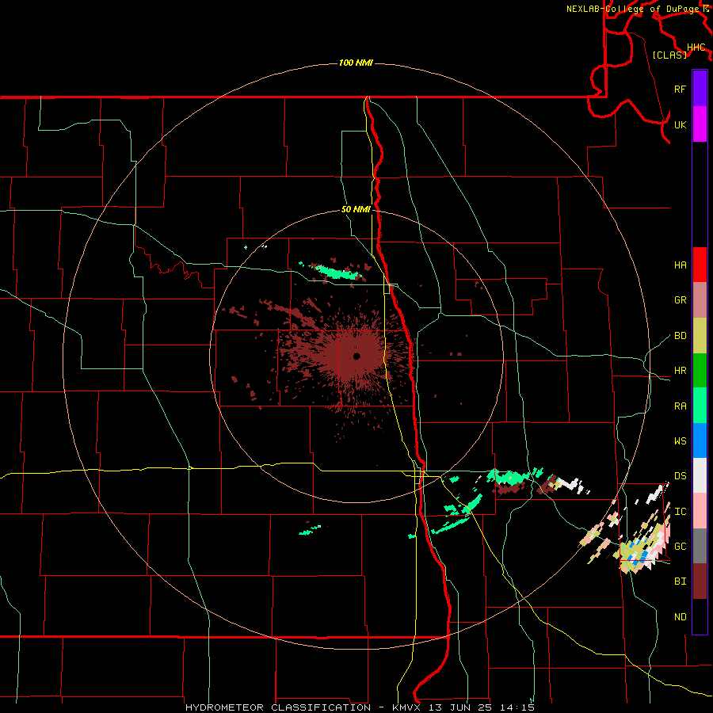Choose the WS blue legend swatch
The height and width of the screenshot is (713, 713).
700,440
